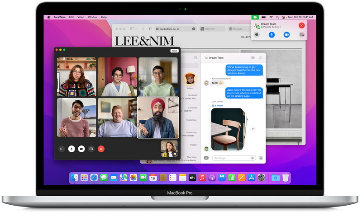Launch Apple TV from the Dock
362x221 pixels.
192,178
